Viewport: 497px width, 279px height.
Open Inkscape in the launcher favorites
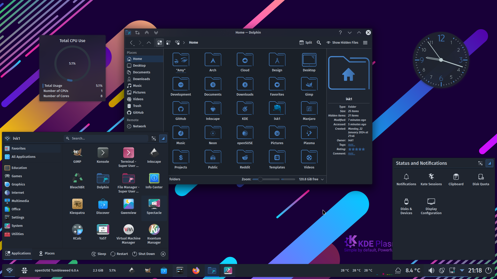[x=154, y=155]
